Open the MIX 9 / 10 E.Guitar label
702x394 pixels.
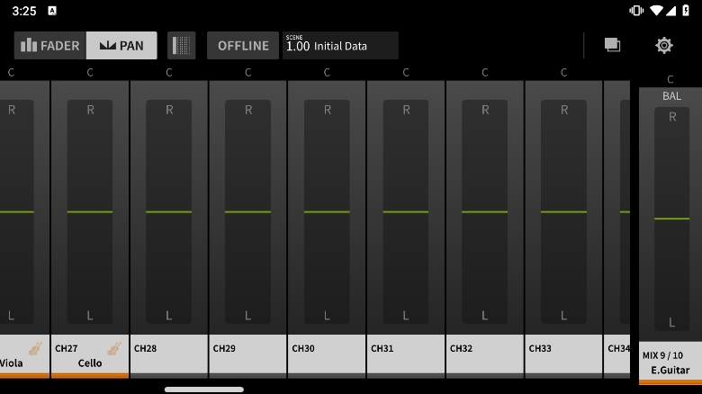(670, 363)
